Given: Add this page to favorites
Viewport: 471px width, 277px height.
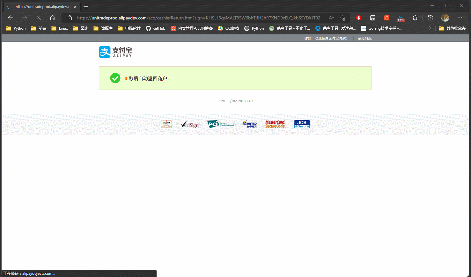Looking at the screenshot, I should click(343, 18).
